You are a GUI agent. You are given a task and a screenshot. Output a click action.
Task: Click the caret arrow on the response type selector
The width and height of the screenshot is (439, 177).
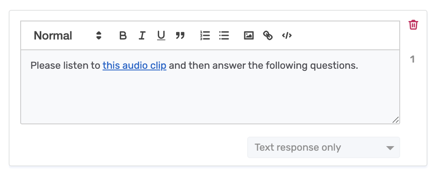pos(390,148)
